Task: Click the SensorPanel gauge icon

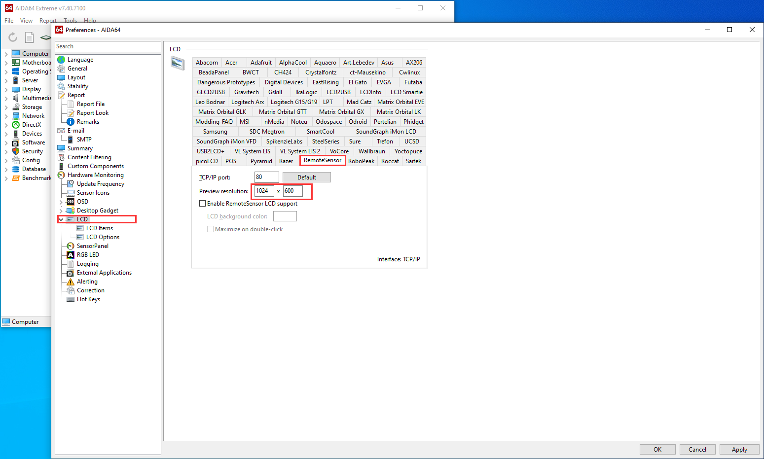Action: point(71,246)
